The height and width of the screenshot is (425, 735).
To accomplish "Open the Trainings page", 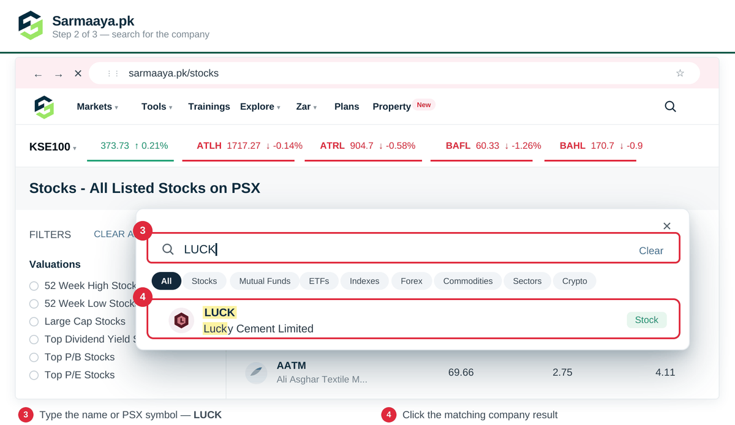I will click(209, 107).
